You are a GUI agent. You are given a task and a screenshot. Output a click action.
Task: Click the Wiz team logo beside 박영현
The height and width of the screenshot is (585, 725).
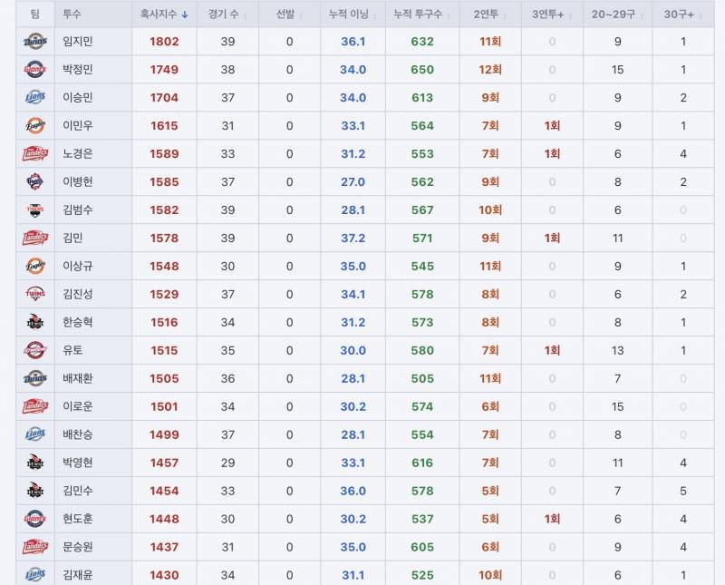tap(35, 463)
